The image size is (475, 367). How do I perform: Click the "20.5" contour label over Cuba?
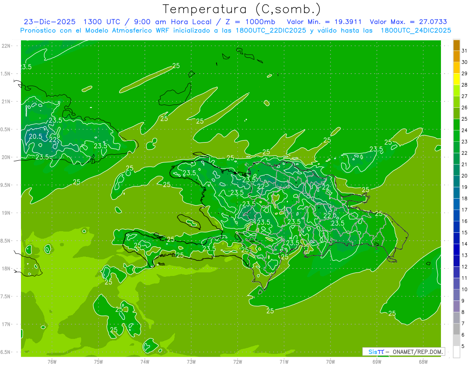click(x=36, y=136)
